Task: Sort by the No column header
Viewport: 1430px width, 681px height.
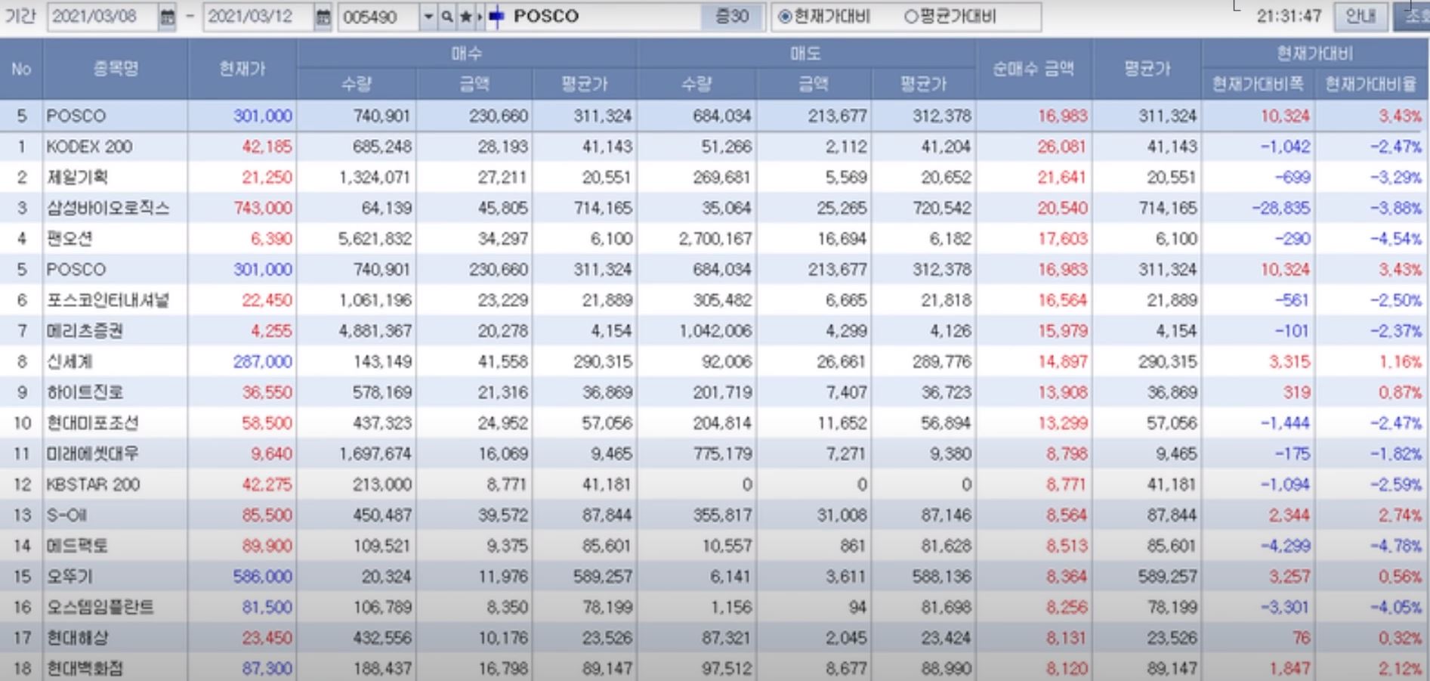Action: (x=21, y=69)
